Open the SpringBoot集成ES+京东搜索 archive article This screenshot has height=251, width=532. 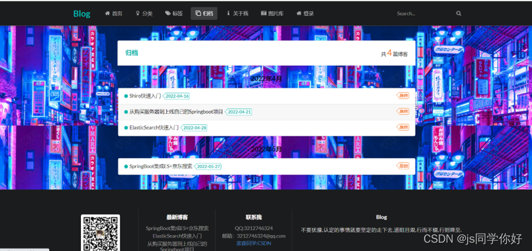161,167
